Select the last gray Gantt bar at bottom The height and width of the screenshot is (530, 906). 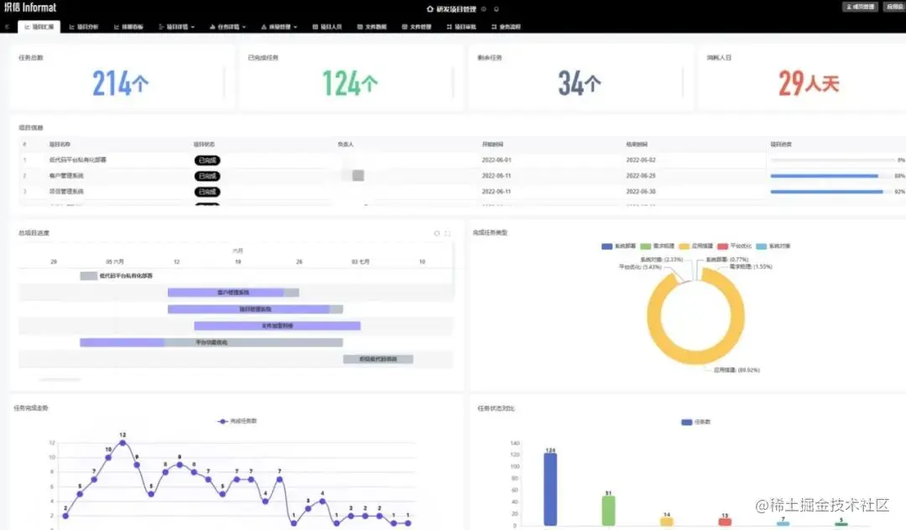coord(377,359)
